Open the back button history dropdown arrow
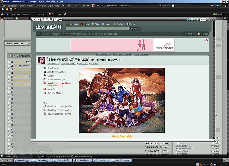Screen dimensions: 229x166 (65, 5)
